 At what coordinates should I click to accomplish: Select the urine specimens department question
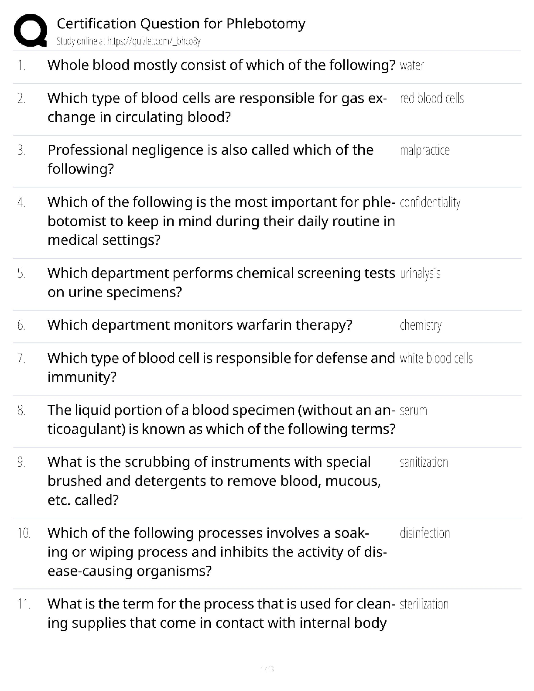221,282
